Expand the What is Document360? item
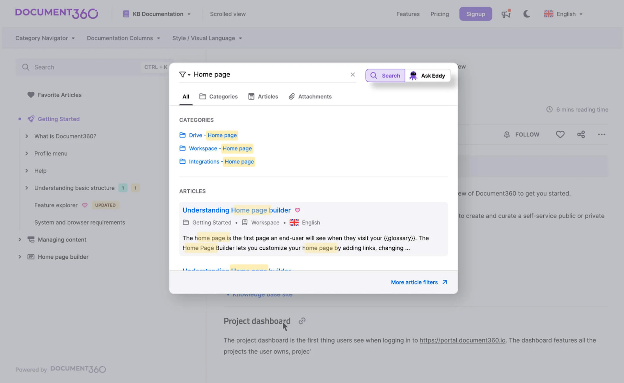The width and height of the screenshot is (624, 383). coord(27,136)
